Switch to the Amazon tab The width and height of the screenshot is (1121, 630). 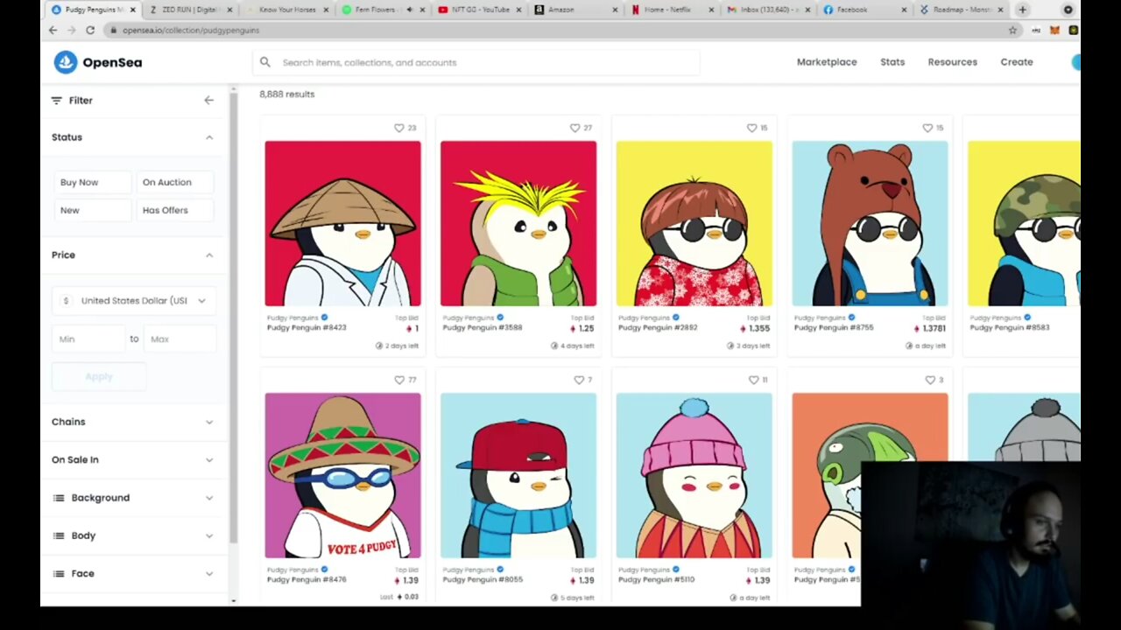click(x=574, y=10)
